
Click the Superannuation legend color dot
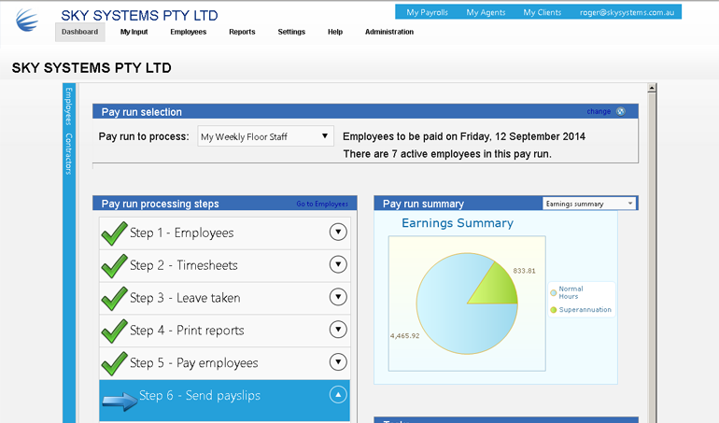[x=554, y=310]
